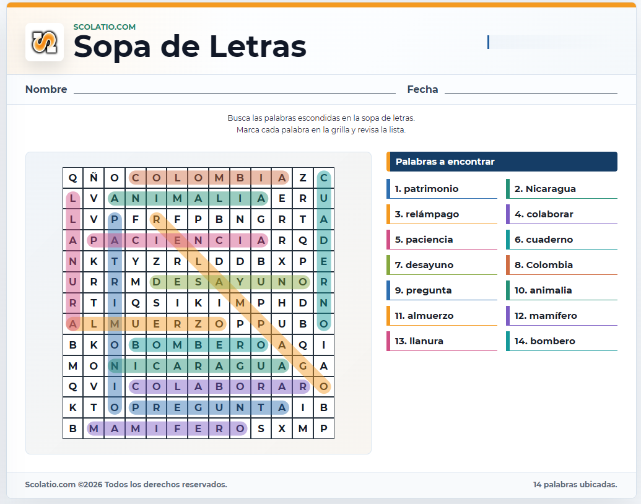The height and width of the screenshot is (504, 641).
Task: Click the letter Ñ in the top row
Action: tap(94, 178)
